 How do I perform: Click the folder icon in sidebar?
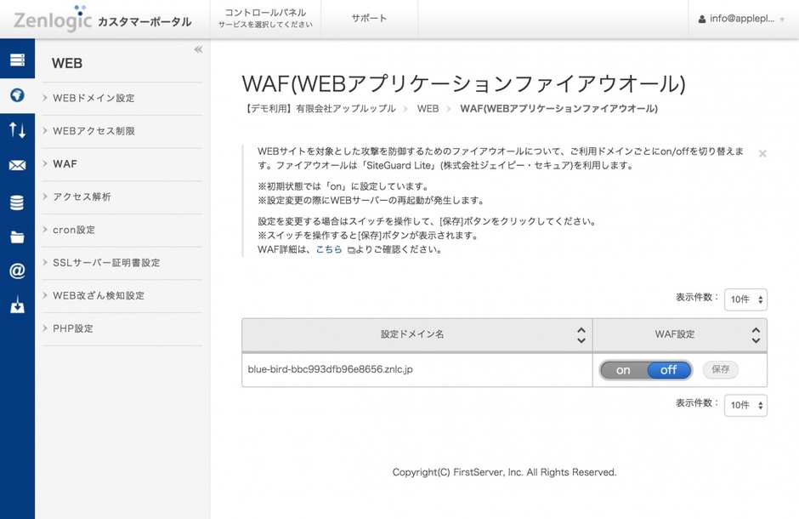(x=17, y=237)
